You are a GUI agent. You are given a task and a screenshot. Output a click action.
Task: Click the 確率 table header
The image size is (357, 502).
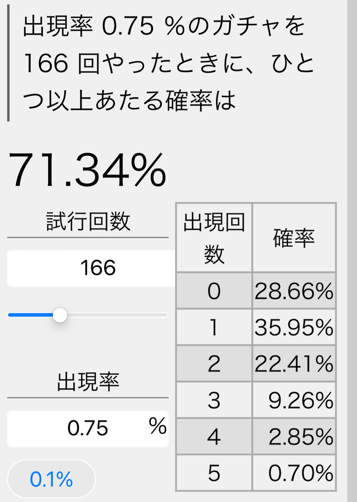click(294, 238)
